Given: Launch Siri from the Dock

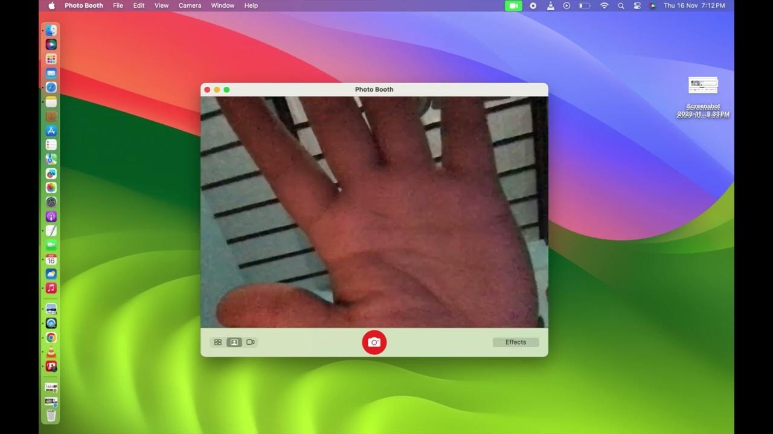Looking at the screenshot, I should (x=51, y=44).
